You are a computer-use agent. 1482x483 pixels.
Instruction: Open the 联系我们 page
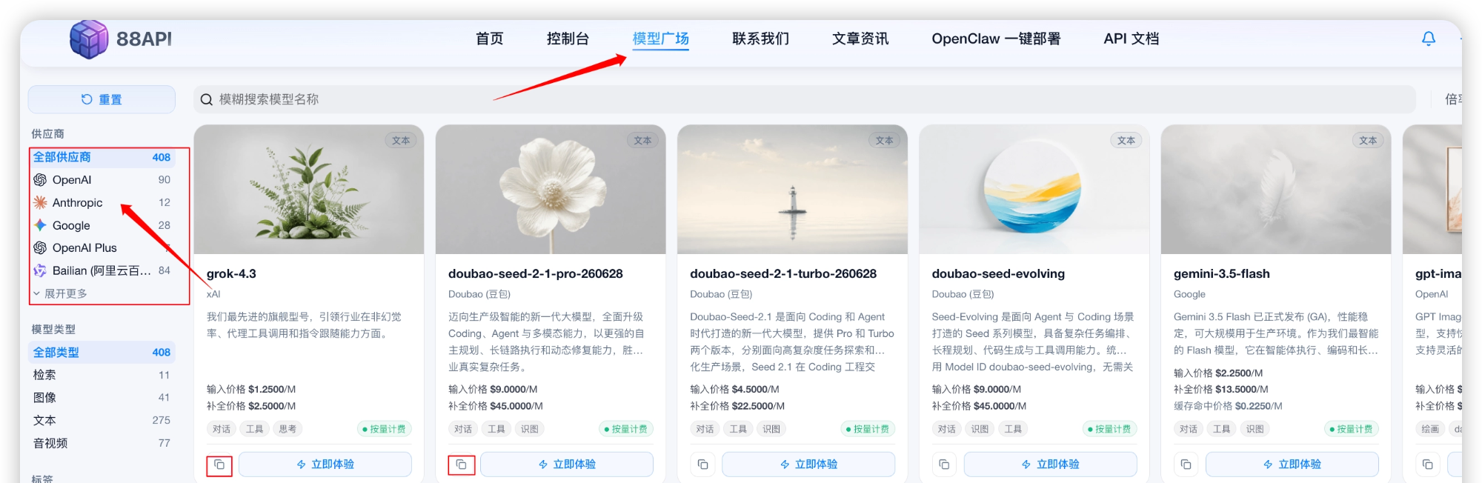coord(760,39)
